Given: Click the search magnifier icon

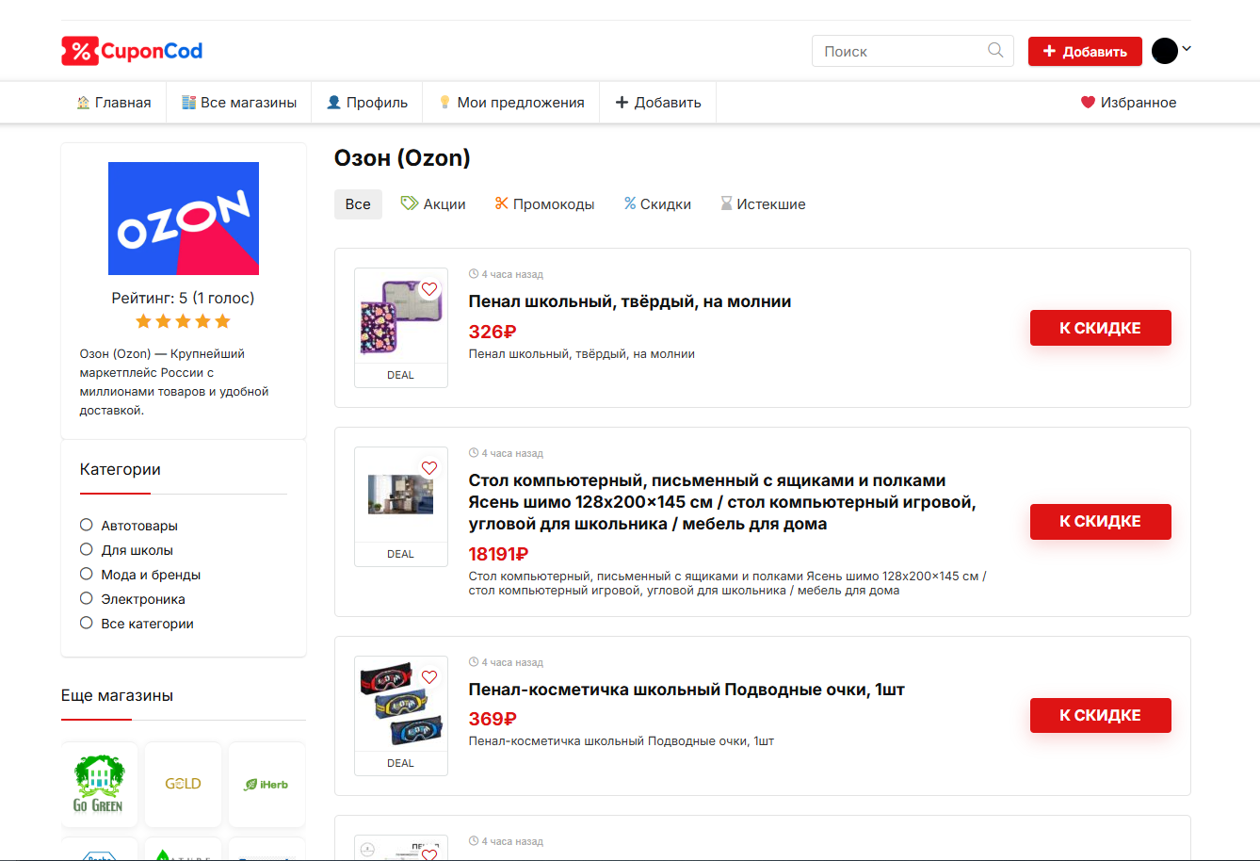Looking at the screenshot, I should [x=995, y=51].
